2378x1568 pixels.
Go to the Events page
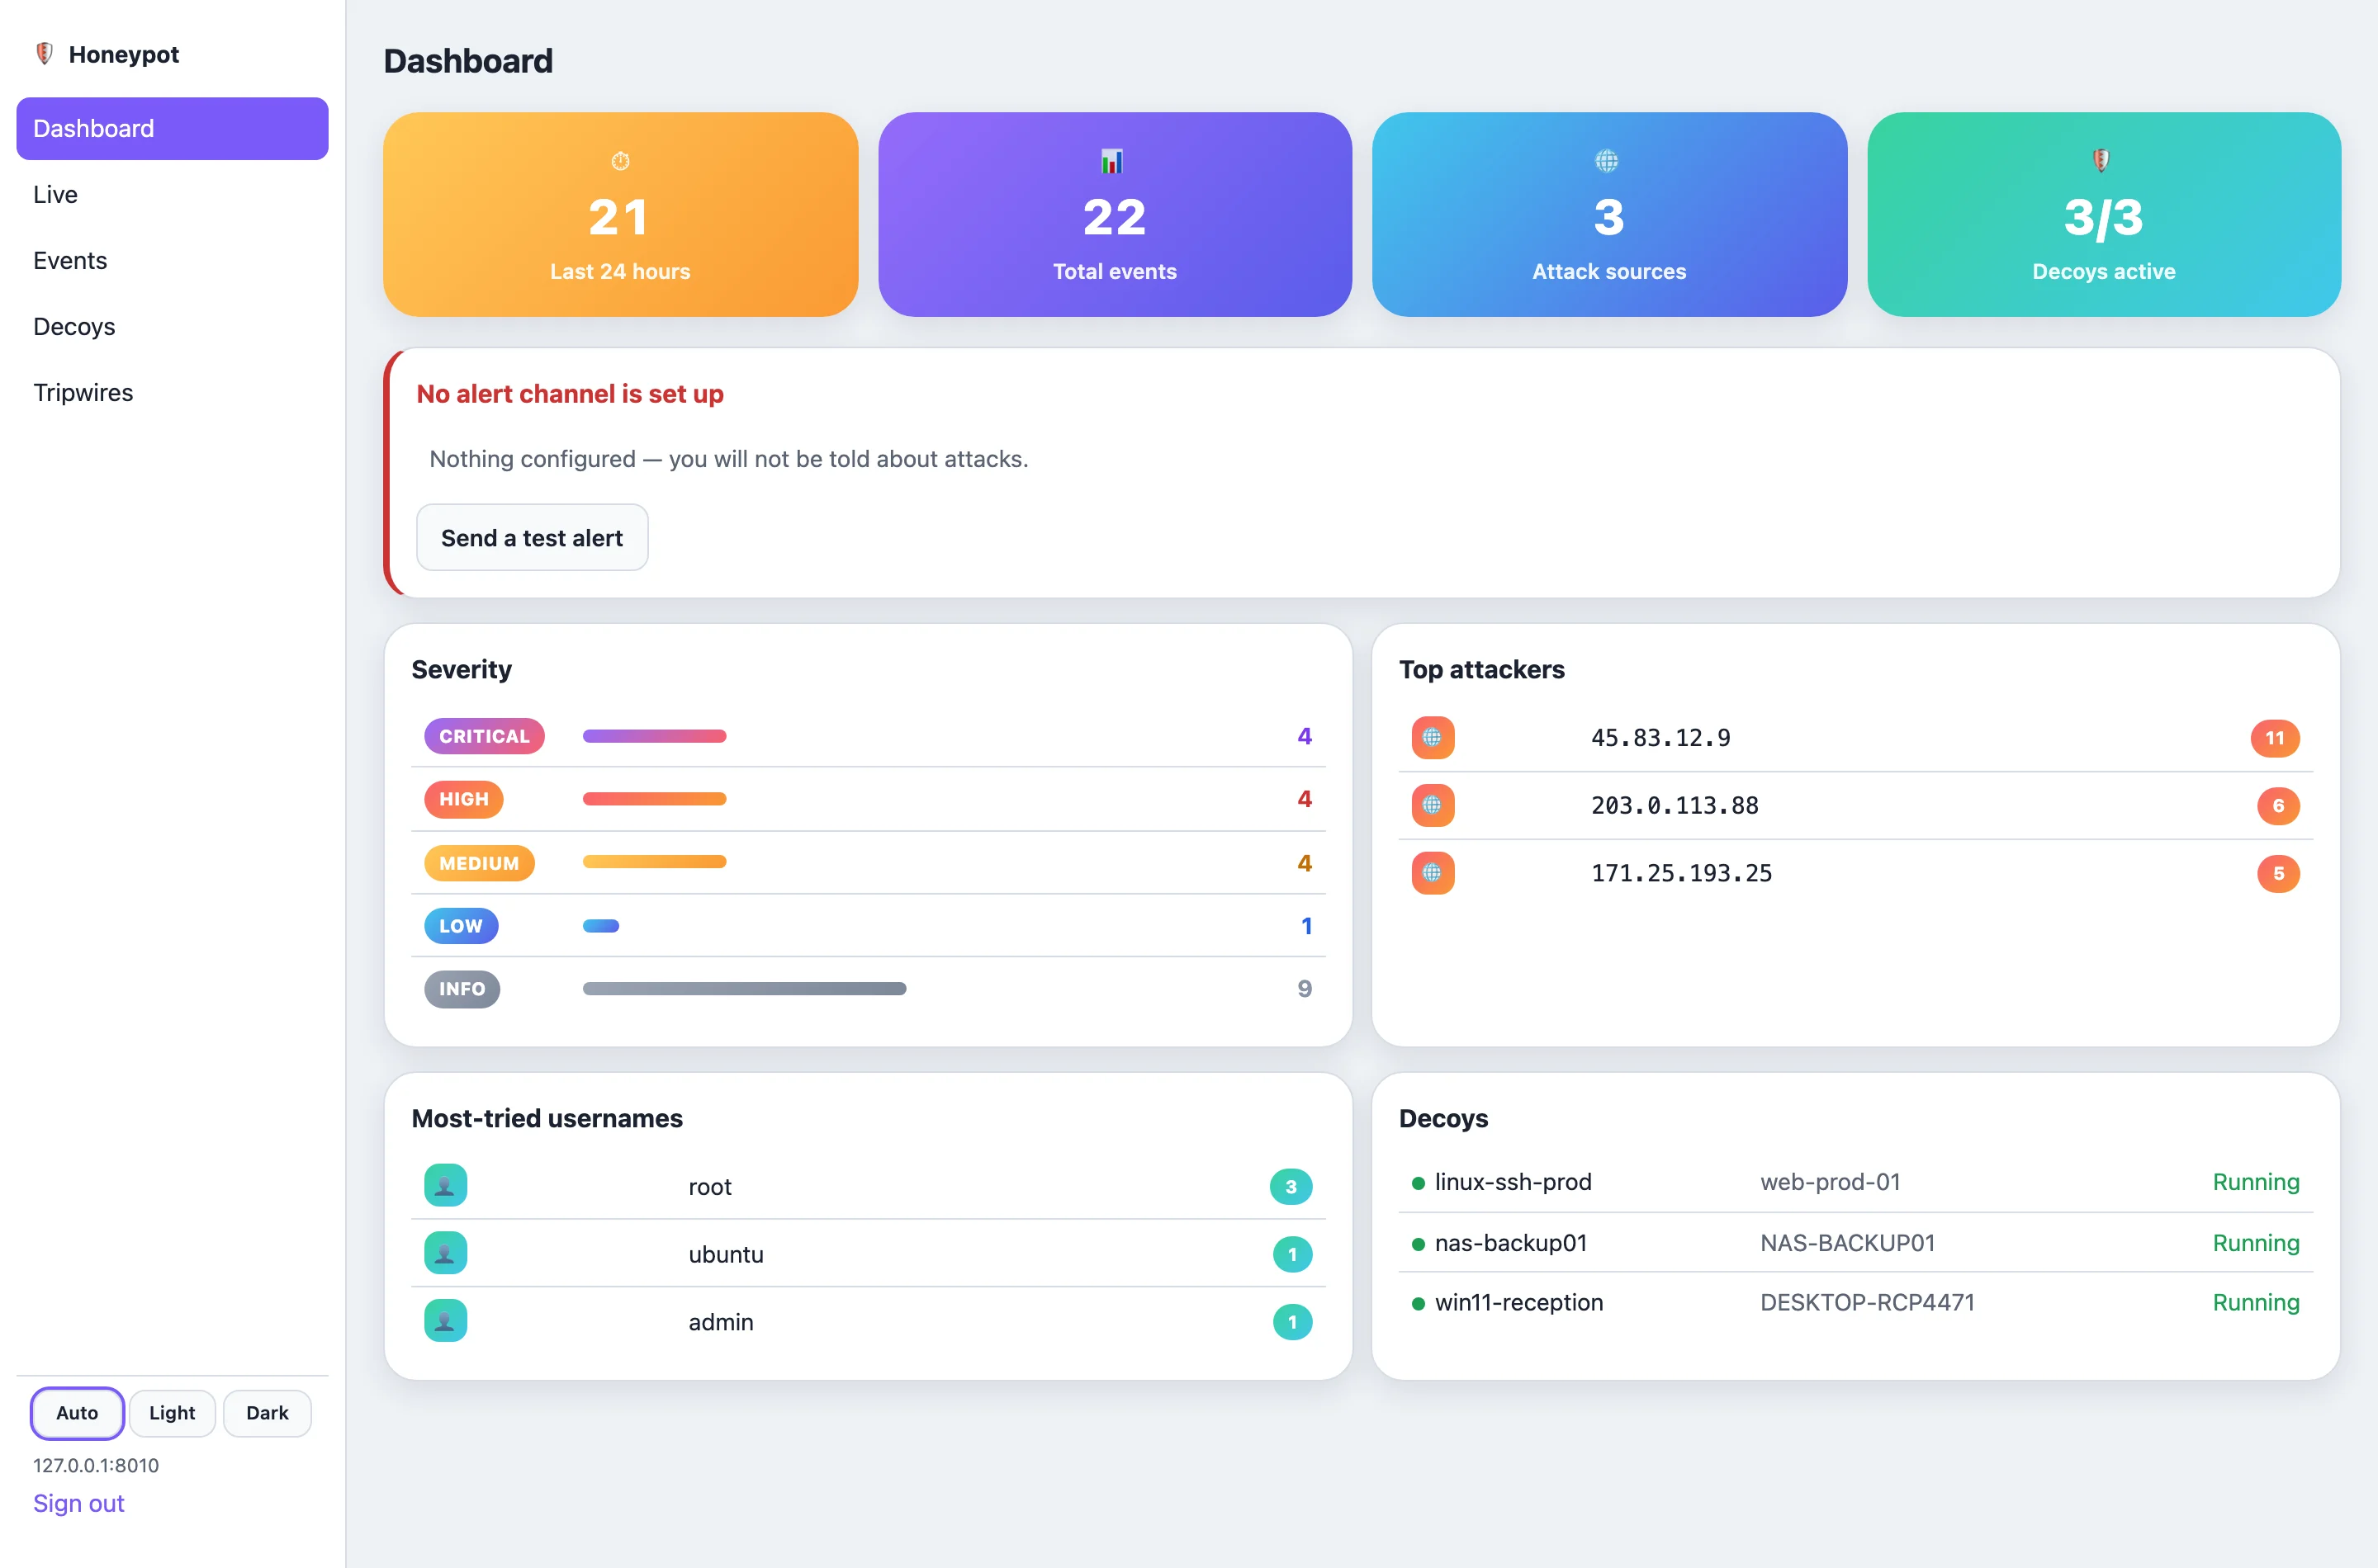point(172,260)
